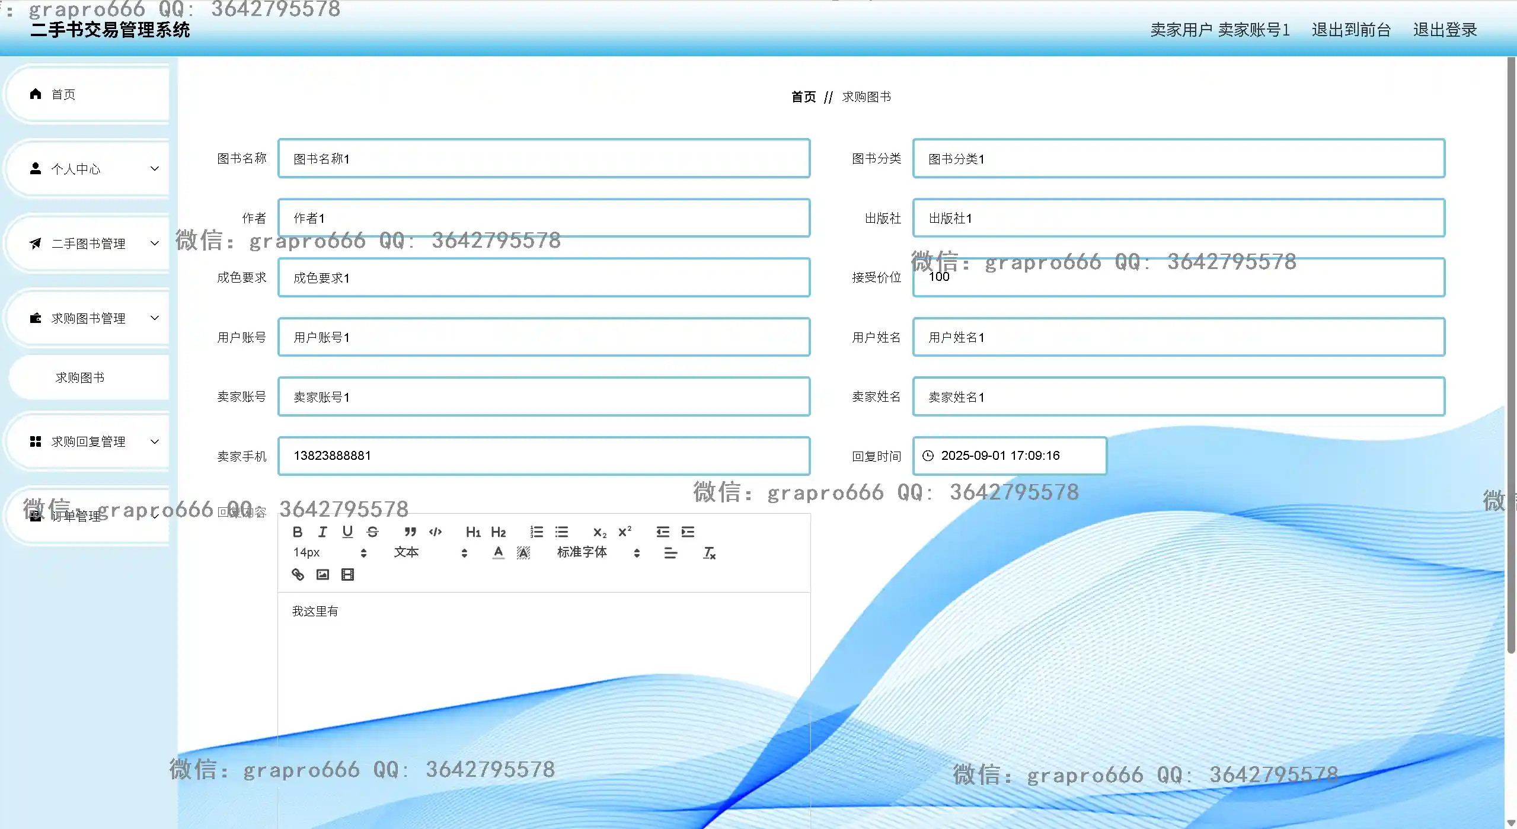Toggle italic formatting in the editor
Screen dimensions: 1517x829
(x=322, y=532)
